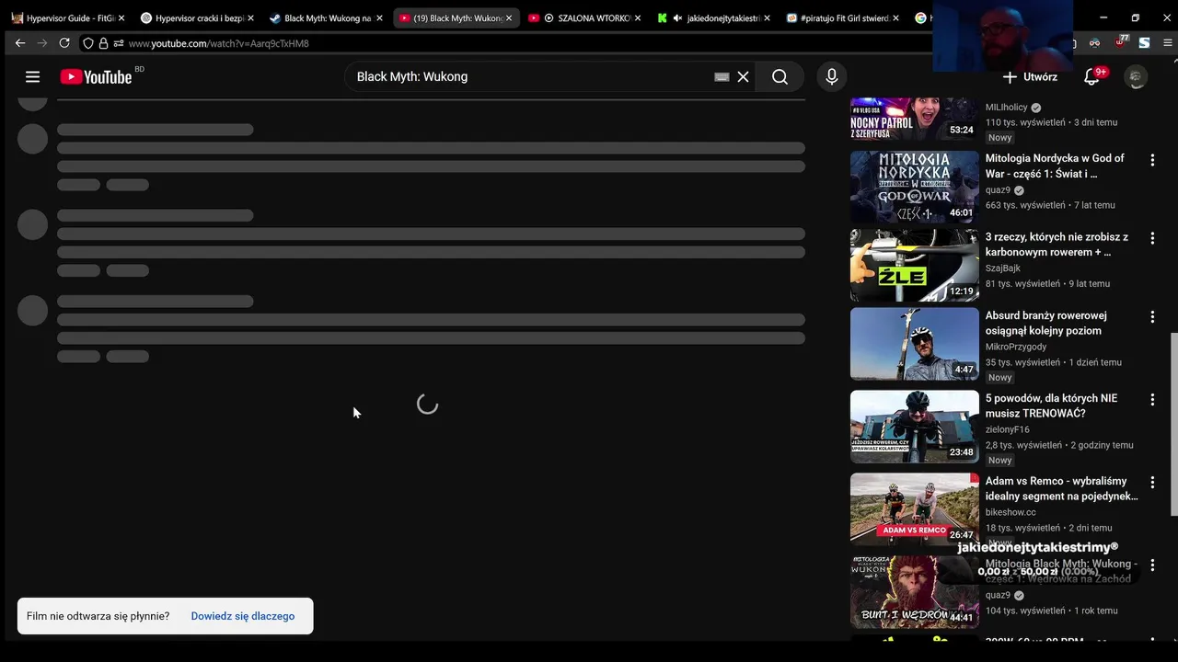Open more options for Absurd branży rowerowej
Image resolution: width=1178 pixels, height=662 pixels.
click(1152, 317)
